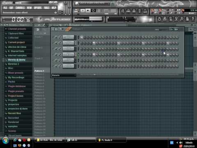The width and height of the screenshot is (197, 148).
Task: Click the stop transport button
Action: tap(88, 11)
